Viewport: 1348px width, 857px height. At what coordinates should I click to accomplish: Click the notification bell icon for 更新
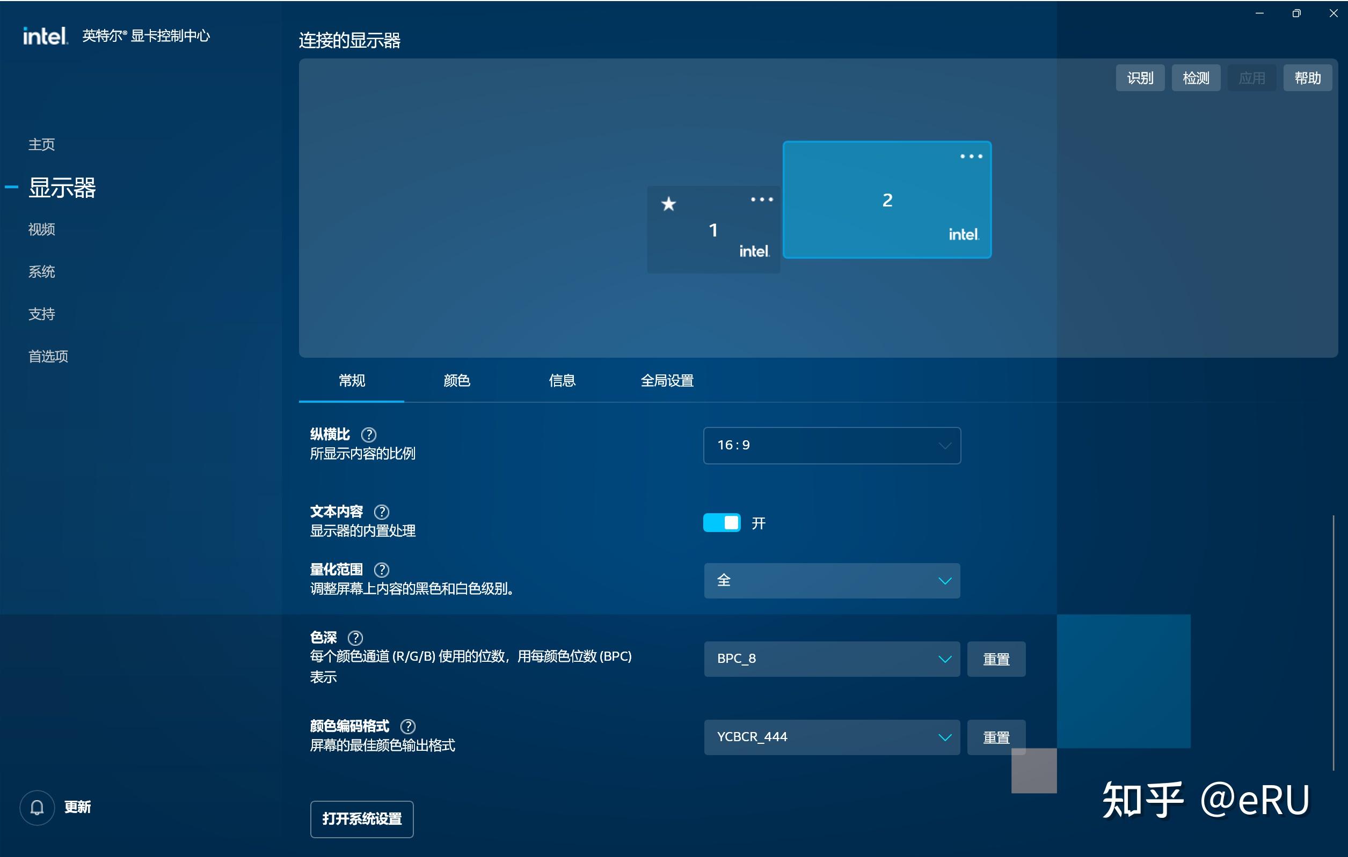pos(37,807)
